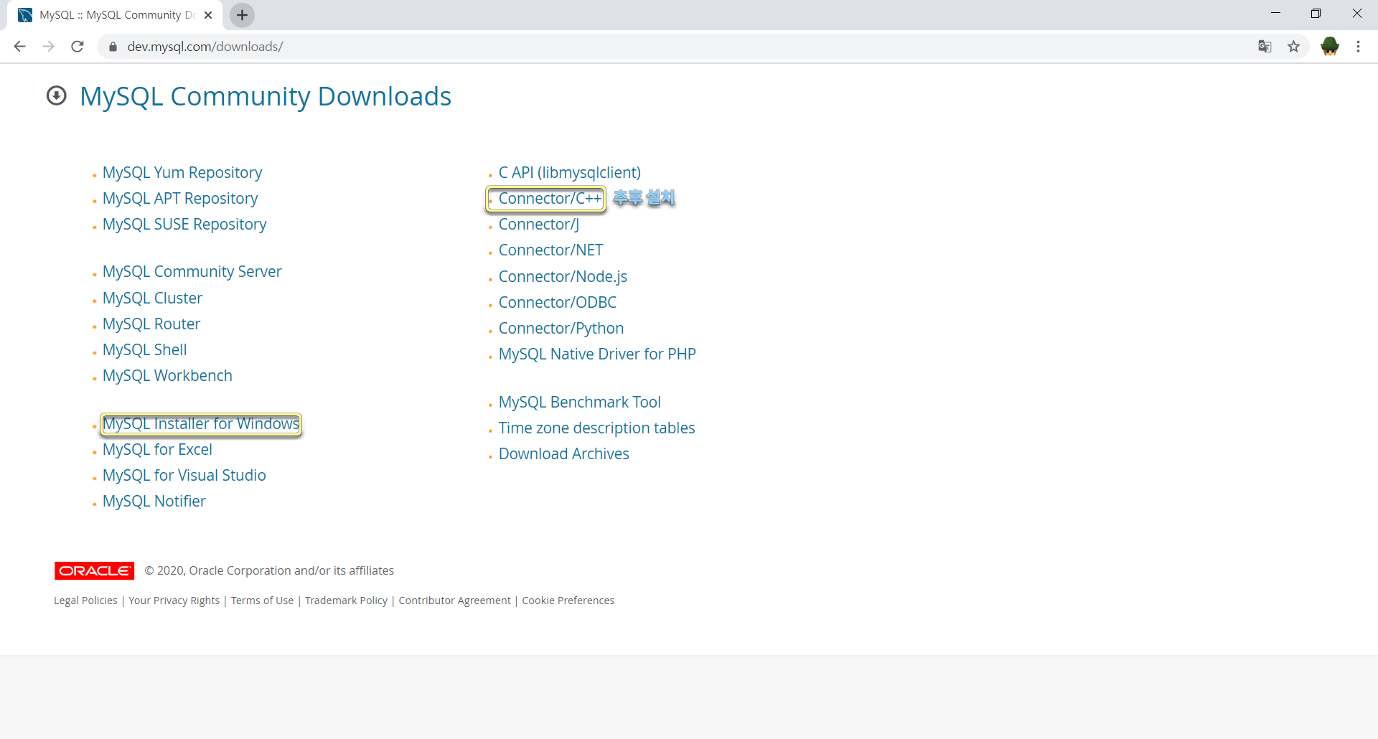
Task: Open the MySQL Shell link
Action: [x=144, y=350]
